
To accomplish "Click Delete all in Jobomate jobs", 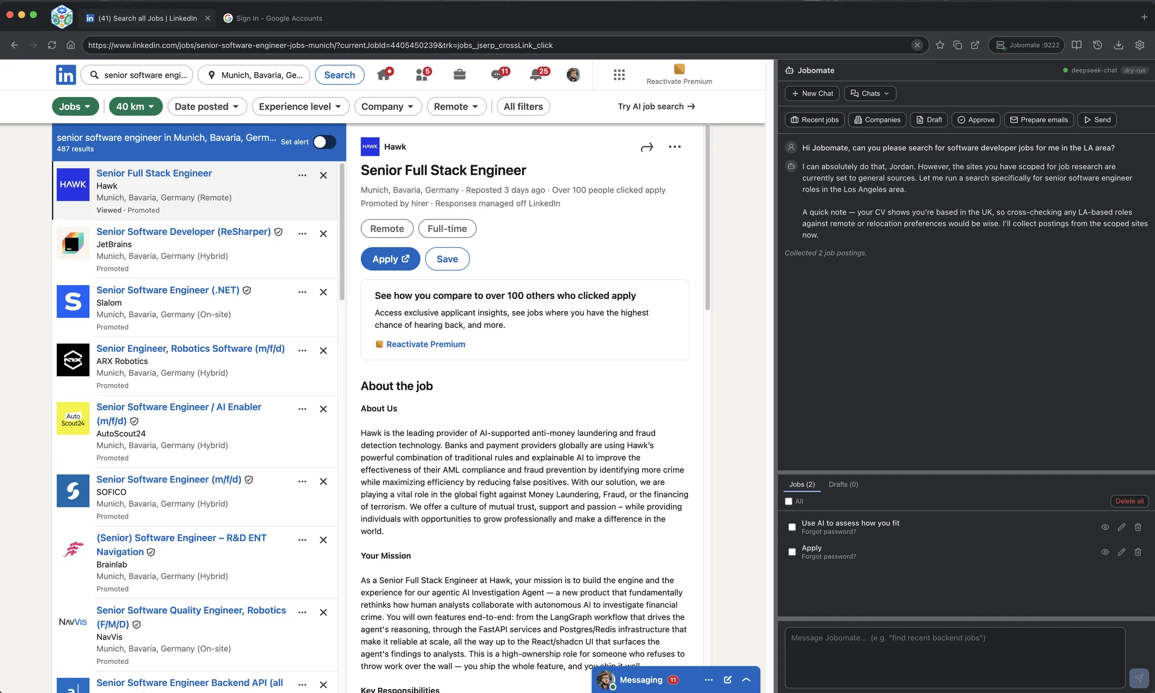I will tap(1130, 502).
